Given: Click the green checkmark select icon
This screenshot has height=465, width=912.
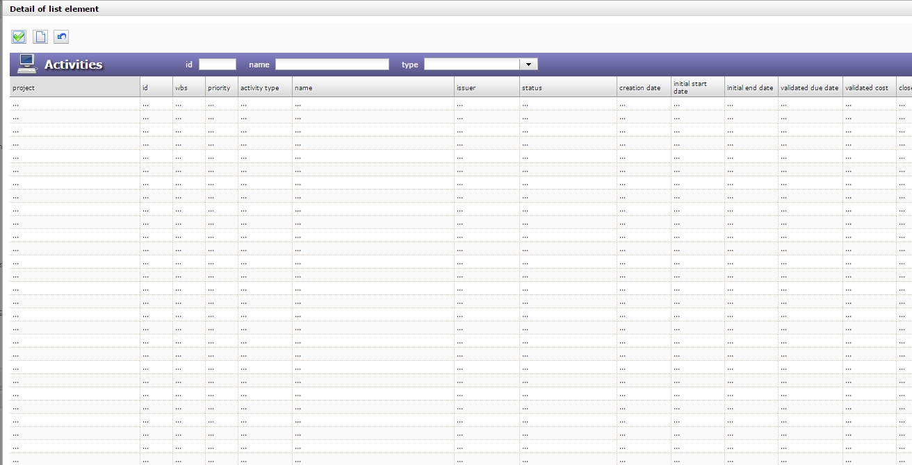Looking at the screenshot, I should 19,37.
